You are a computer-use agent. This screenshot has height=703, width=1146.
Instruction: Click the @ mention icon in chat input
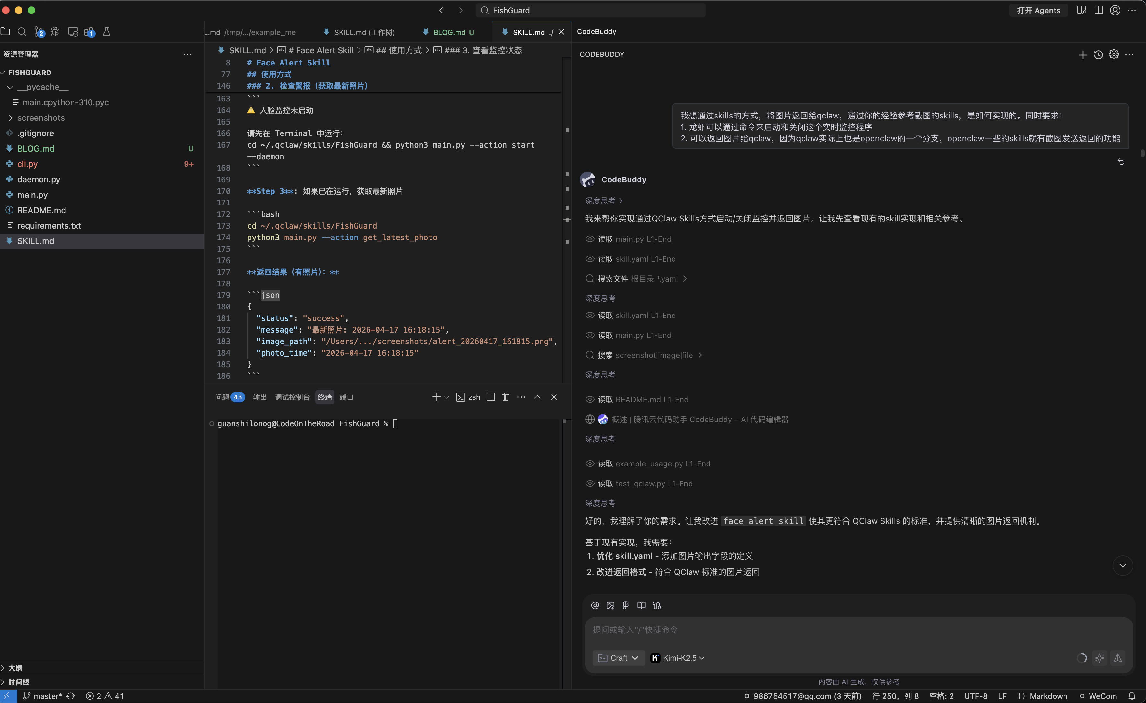pos(595,605)
